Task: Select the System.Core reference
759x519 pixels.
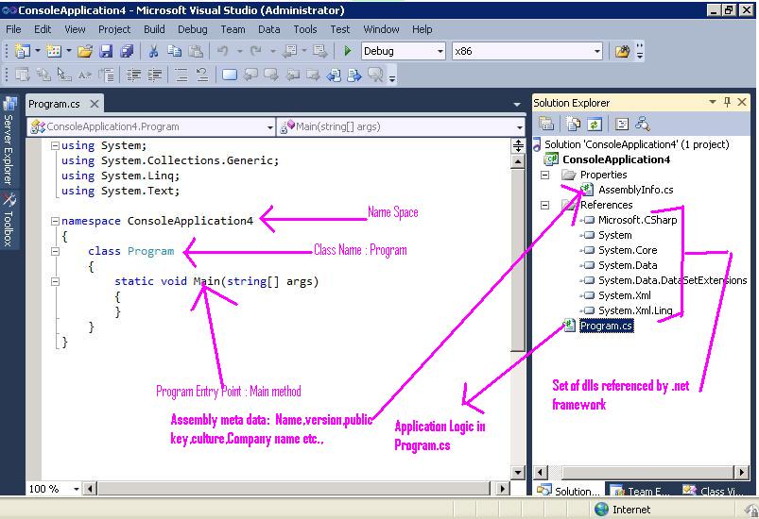Action: coord(628,250)
